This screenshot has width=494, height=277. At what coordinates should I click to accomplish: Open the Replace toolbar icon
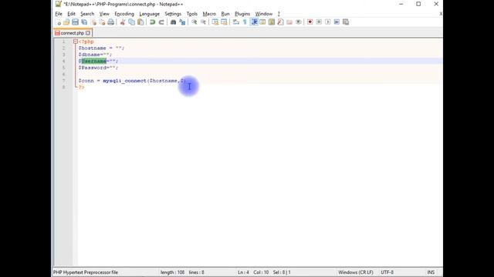pos(182,22)
